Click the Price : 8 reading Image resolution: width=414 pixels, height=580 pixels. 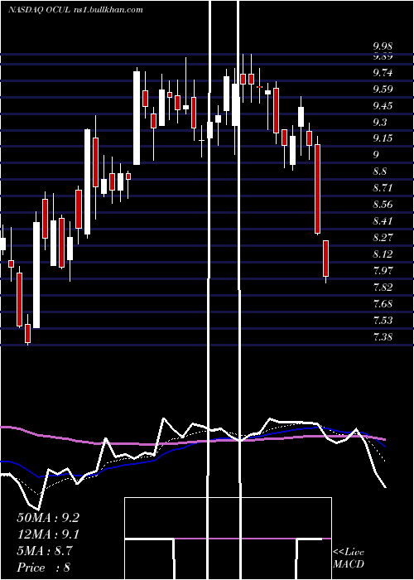(43, 568)
